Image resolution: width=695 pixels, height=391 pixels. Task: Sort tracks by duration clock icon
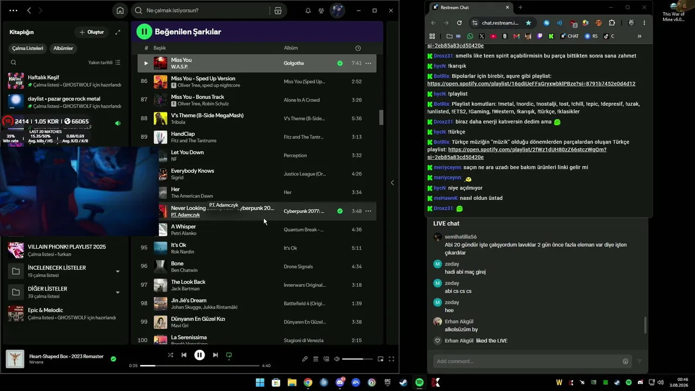pyautogui.click(x=358, y=48)
